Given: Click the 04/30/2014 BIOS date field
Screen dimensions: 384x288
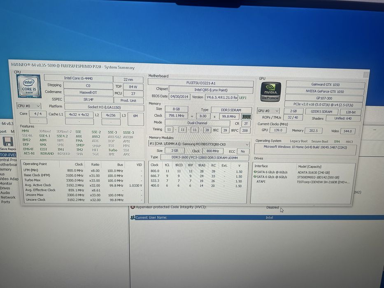Looking at the screenshot, I should coord(179,97).
